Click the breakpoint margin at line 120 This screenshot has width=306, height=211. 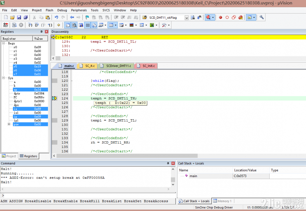click(x=55, y=81)
